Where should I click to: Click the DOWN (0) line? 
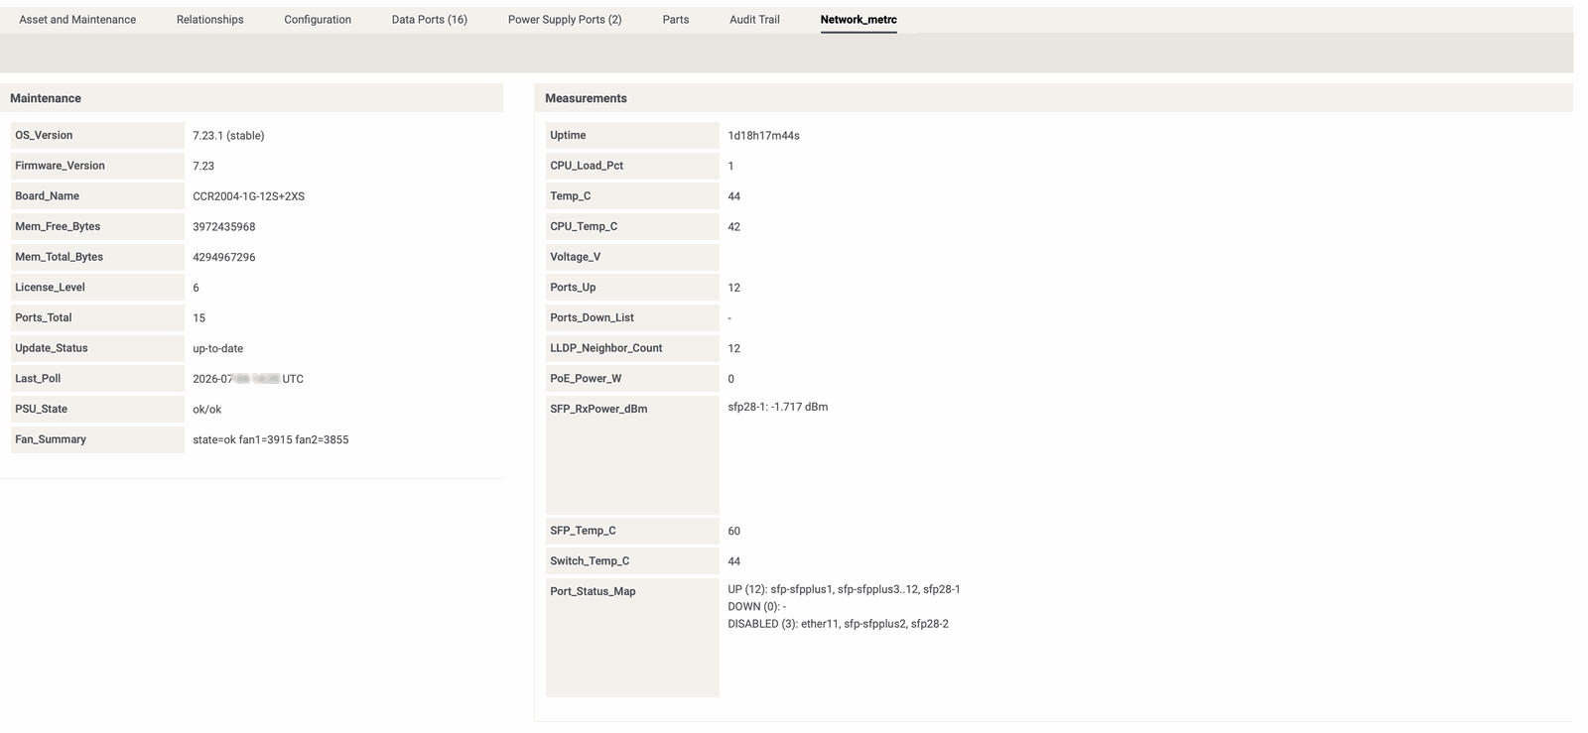click(756, 606)
